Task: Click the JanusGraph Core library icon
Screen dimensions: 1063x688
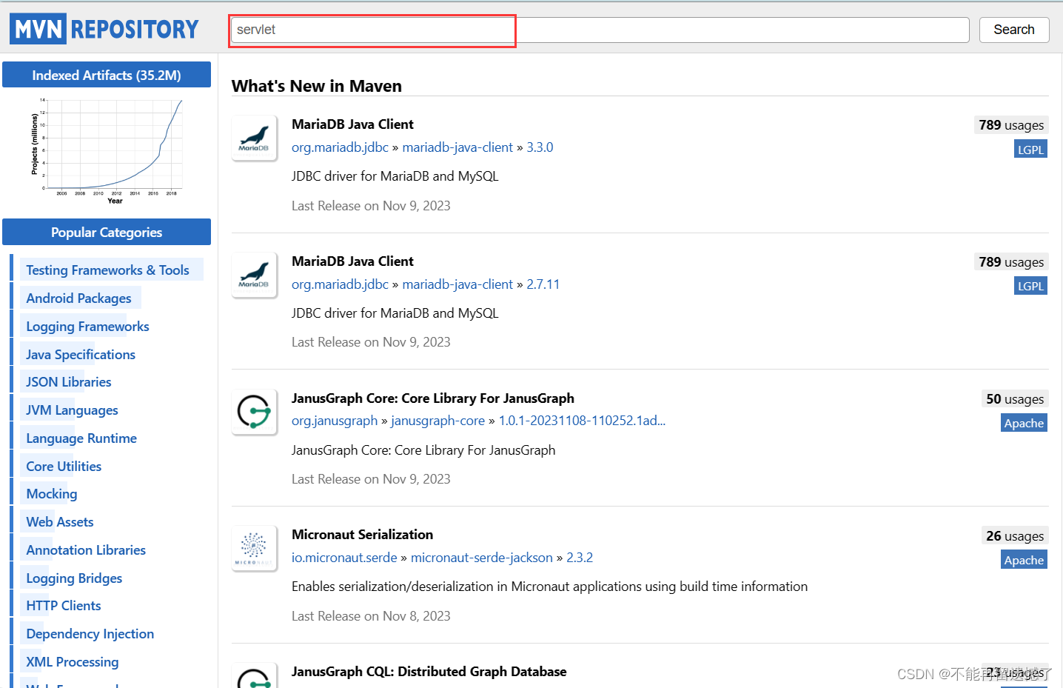Action: click(x=254, y=412)
